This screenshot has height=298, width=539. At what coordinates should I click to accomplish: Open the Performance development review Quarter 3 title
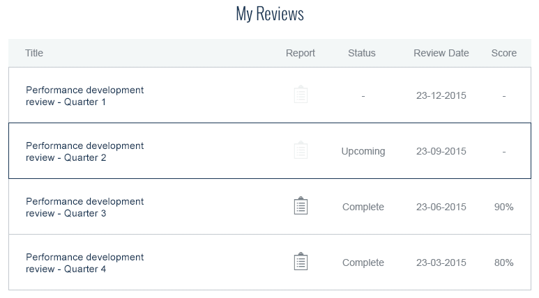point(84,207)
